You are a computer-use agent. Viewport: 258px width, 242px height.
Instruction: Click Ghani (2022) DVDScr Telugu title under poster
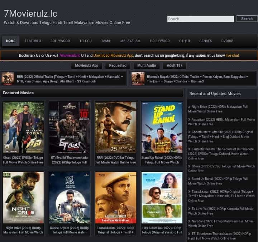click(x=23, y=160)
